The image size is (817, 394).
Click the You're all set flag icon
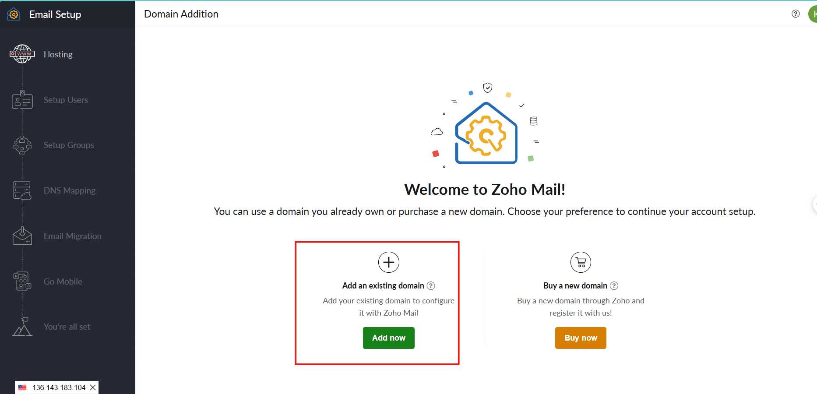click(x=22, y=327)
